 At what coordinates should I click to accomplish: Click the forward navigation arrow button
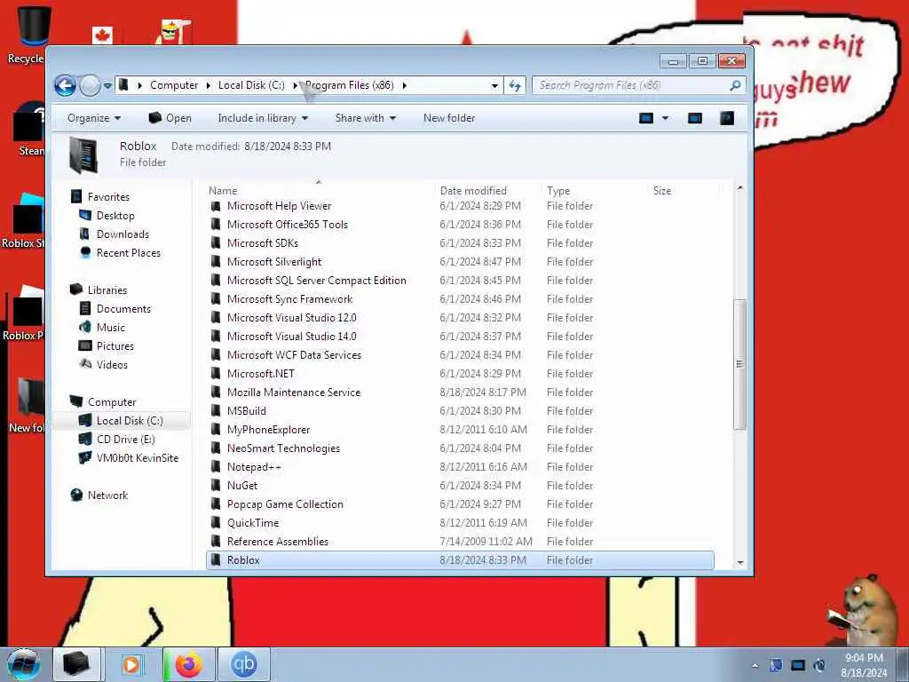pos(90,86)
